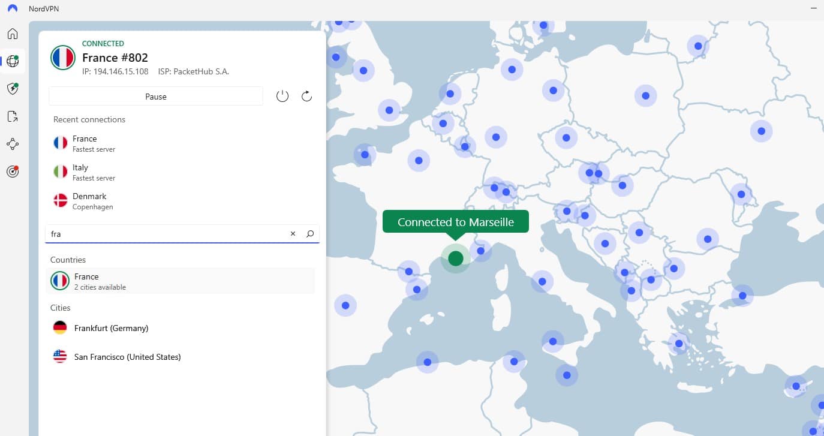Viewport: 824px width, 436px height.
Task: Pause the VPN connection
Action: (156, 96)
